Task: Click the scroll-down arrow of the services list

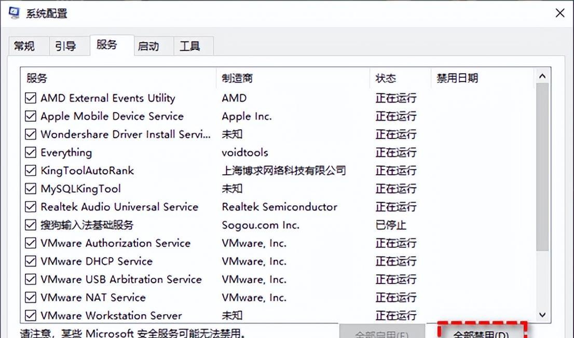Action: point(542,315)
